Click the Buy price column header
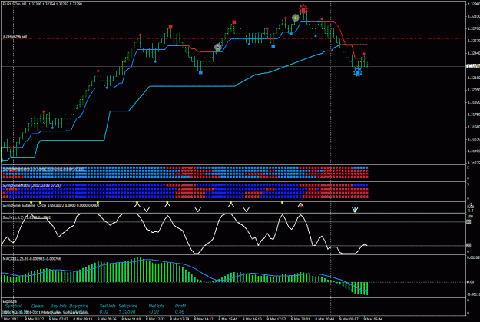This screenshot has height=322, width=480. pos(78,306)
